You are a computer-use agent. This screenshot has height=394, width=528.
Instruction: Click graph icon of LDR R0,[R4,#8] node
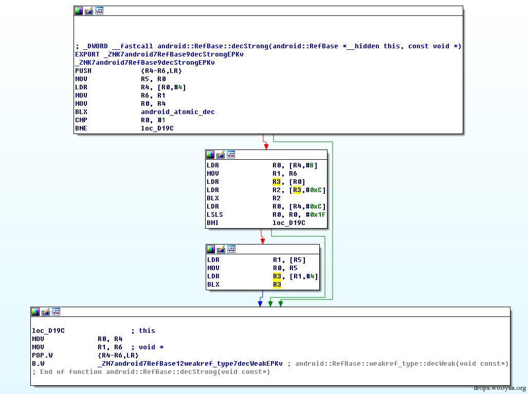tap(231, 155)
